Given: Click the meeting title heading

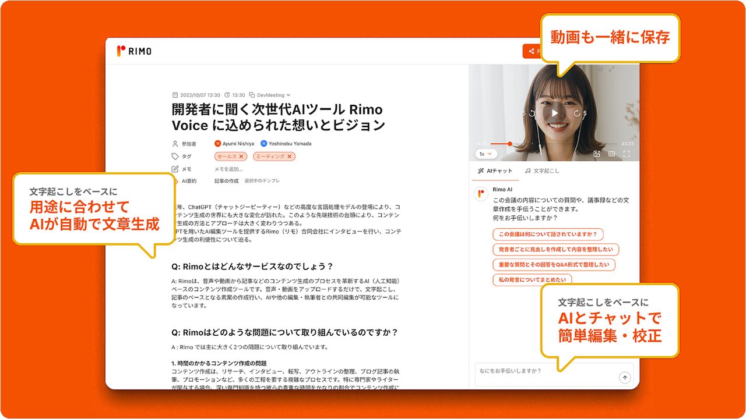Looking at the screenshot, I should (x=279, y=117).
